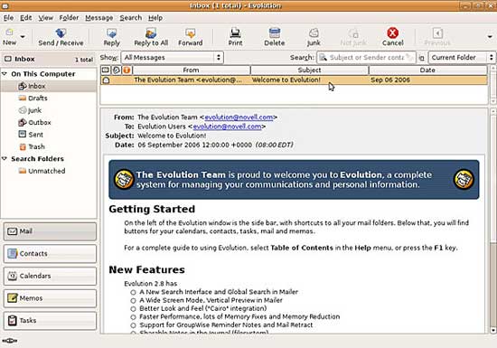Select the Welcome to Evolution! message row

coord(295,80)
